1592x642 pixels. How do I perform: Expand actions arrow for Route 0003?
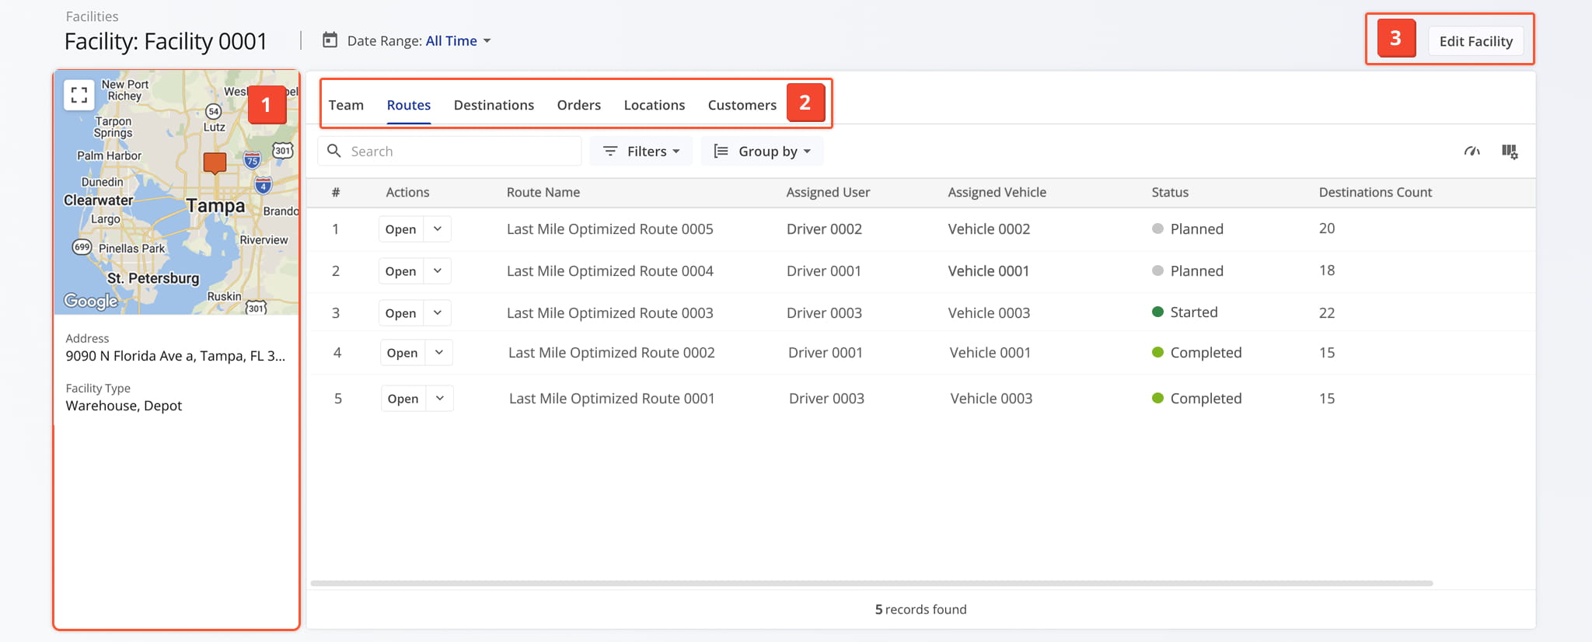pos(438,312)
